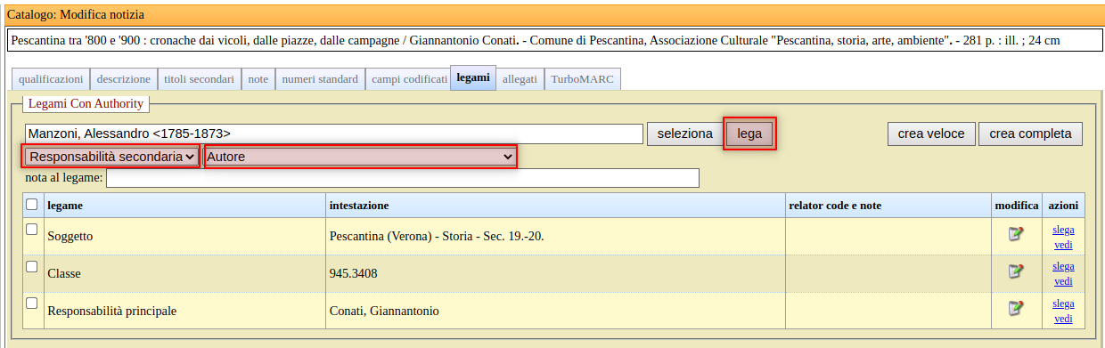Image resolution: width=1105 pixels, height=348 pixels.
Task: Click the modifica column header
Action: point(1017,206)
